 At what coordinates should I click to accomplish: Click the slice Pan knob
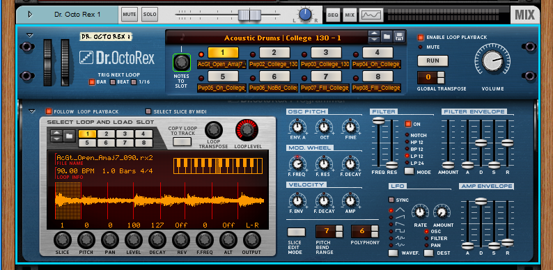[x=110, y=240]
